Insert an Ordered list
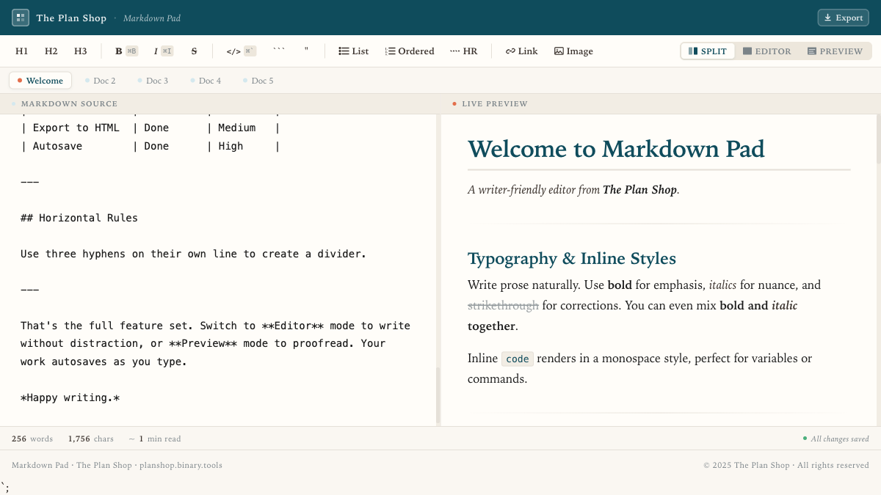881x495 pixels. click(410, 51)
